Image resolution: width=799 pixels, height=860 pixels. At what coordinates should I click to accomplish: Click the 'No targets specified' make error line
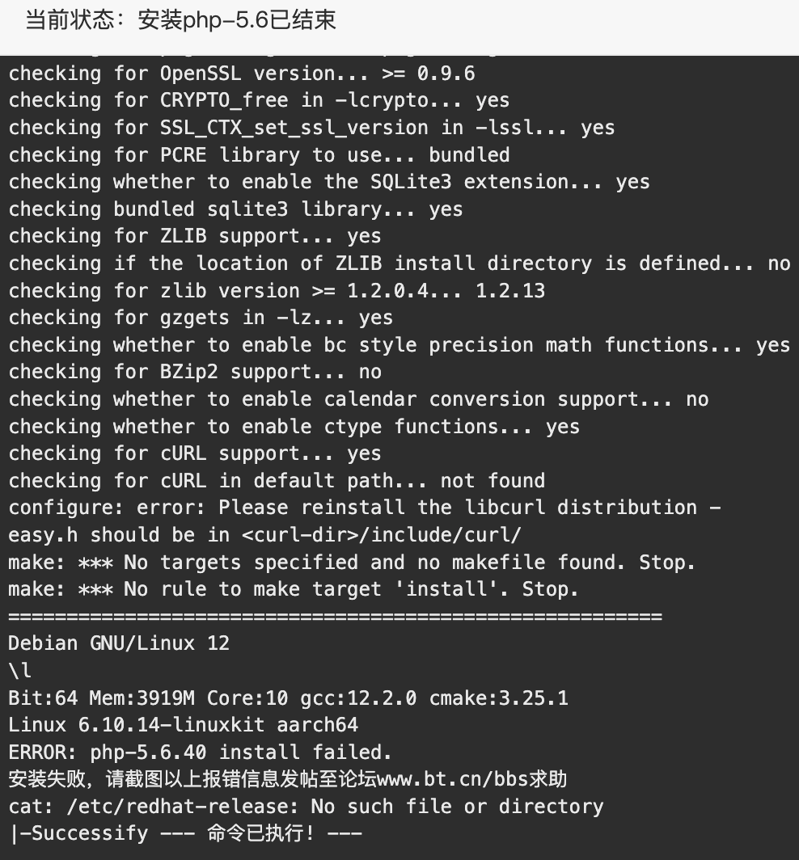click(x=352, y=563)
